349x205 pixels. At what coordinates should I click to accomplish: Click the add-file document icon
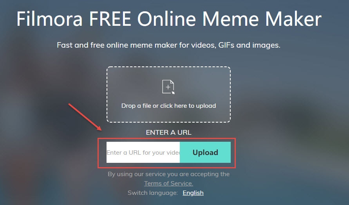tap(168, 87)
